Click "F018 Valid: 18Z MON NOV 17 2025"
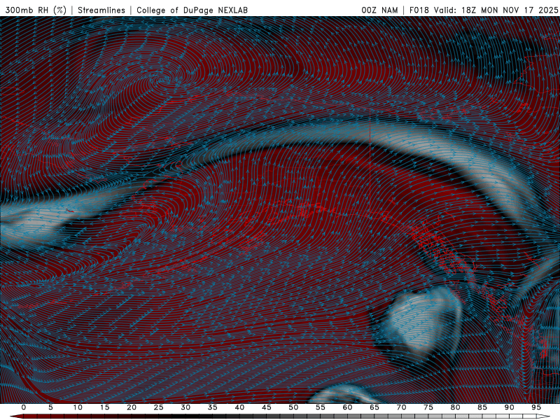The image size is (560, 420). point(484,10)
